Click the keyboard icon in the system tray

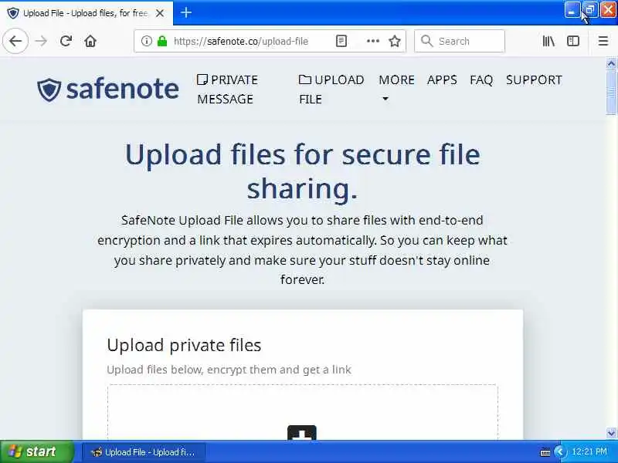(545, 452)
